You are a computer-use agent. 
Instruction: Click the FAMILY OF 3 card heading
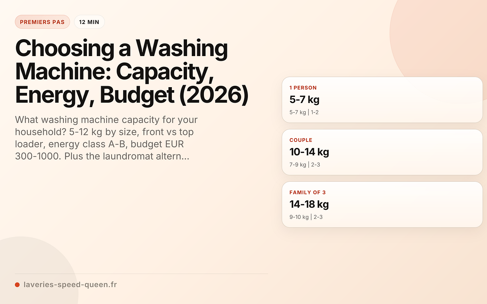tap(307, 193)
